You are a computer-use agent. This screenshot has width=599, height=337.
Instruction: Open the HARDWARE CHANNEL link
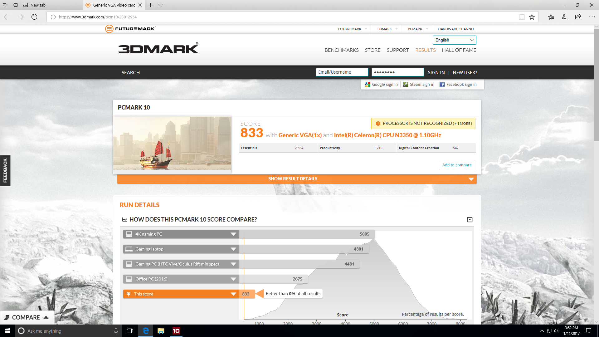click(456, 29)
